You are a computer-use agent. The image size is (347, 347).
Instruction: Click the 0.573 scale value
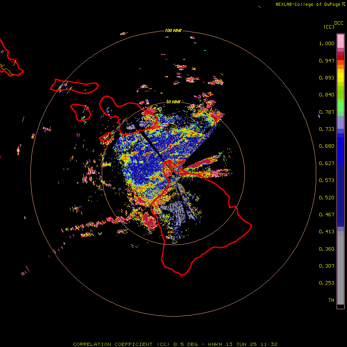tap(327, 180)
